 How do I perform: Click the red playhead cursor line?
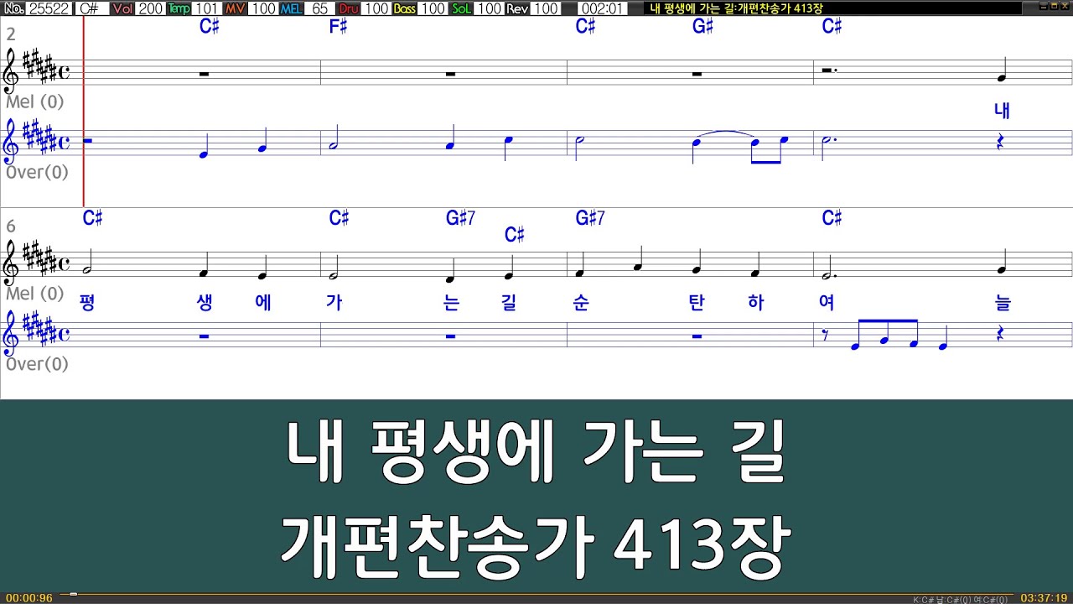84,112
